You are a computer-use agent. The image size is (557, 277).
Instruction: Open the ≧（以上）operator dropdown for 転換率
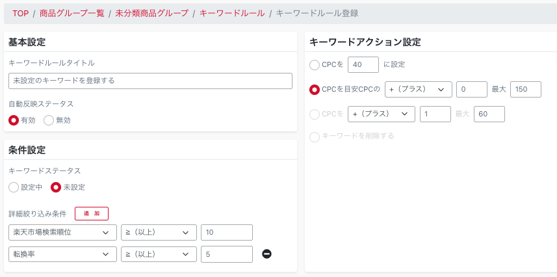159,254
